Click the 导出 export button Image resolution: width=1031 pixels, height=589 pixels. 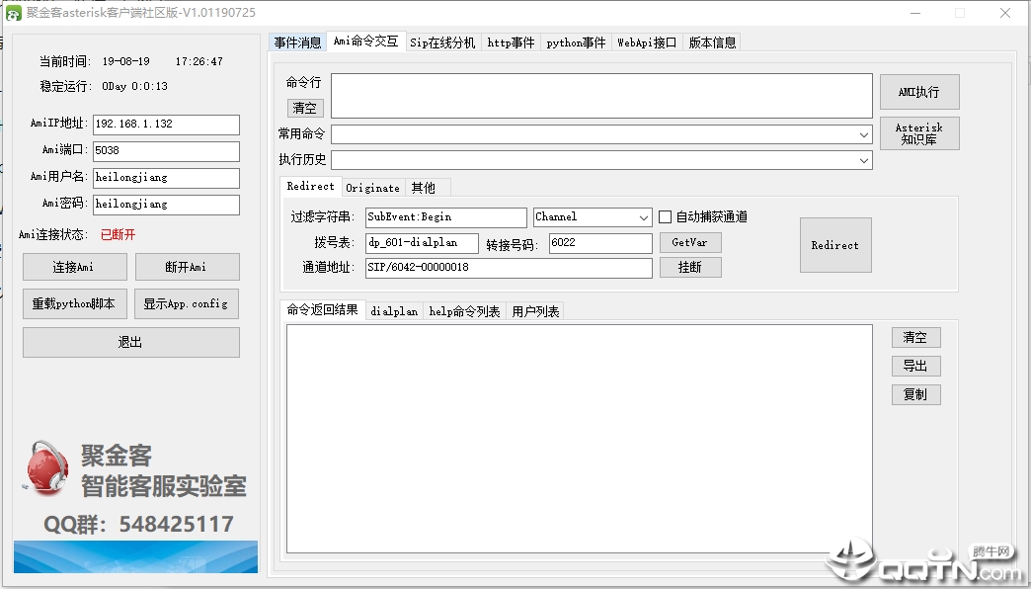(915, 366)
